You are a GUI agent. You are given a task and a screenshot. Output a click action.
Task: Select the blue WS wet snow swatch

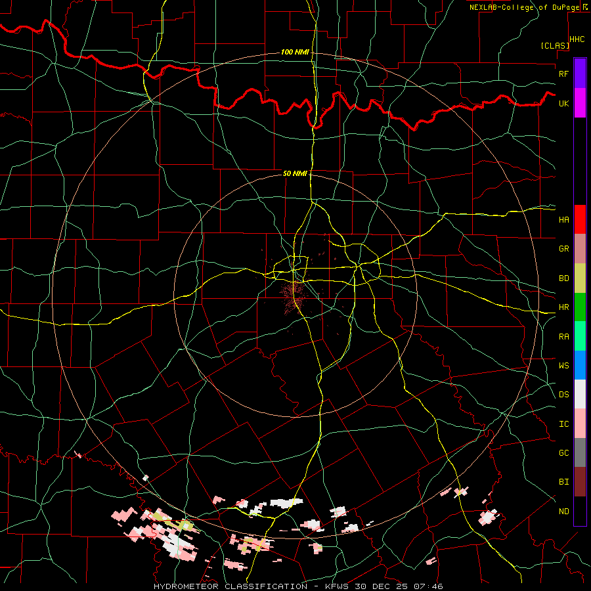pyautogui.click(x=580, y=365)
